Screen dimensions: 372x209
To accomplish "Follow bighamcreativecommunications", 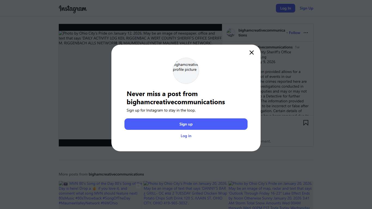I will [294, 33].
